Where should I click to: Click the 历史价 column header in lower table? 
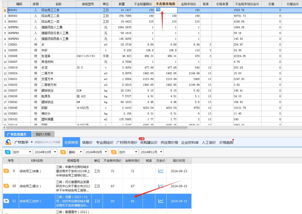click(161, 160)
